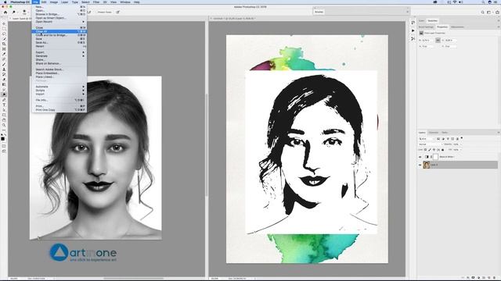This screenshot has height=281, width=501.
Task: Select the Eraser tool
Action: pos(4,80)
